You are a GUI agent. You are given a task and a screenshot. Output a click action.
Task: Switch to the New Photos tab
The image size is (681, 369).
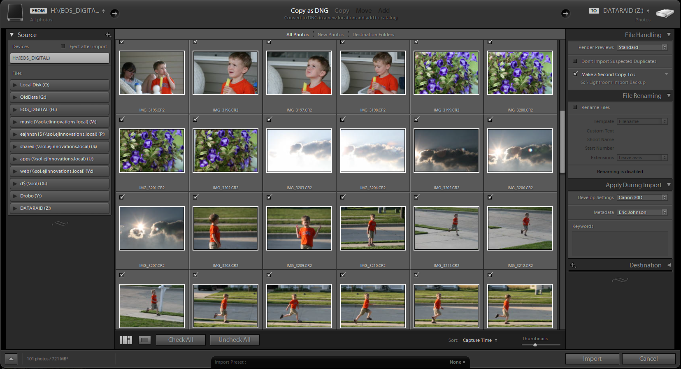coord(330,35)
